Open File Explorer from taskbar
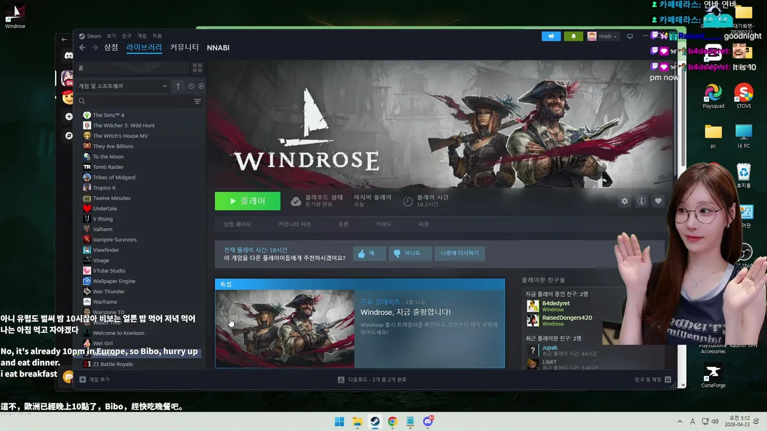The height and width of the screenshot is (431, 767). coord(357,421)
